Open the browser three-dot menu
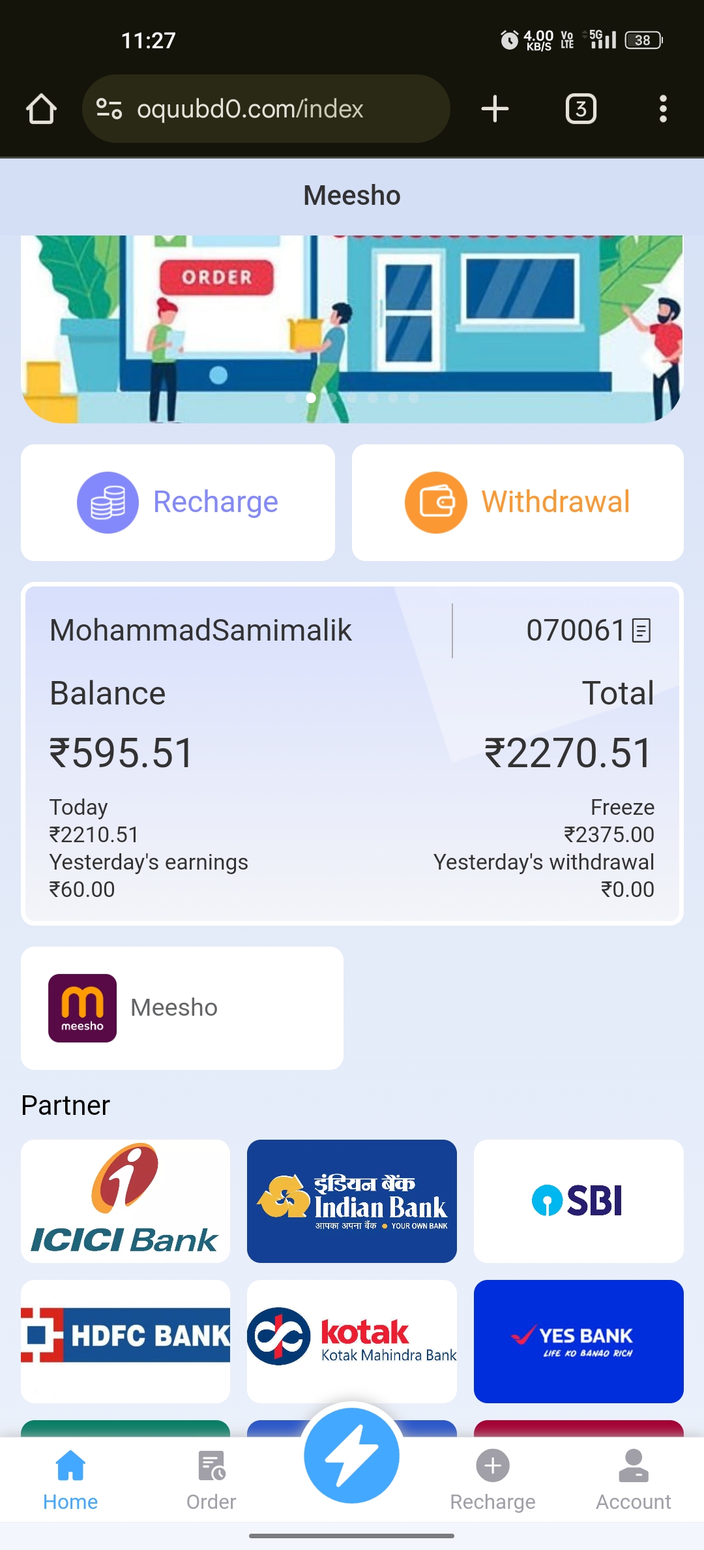 tap(663, 109)
